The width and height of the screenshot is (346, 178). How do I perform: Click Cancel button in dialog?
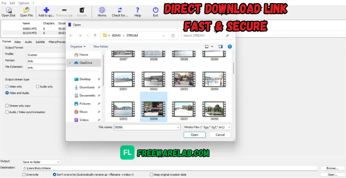click(220, 135)
